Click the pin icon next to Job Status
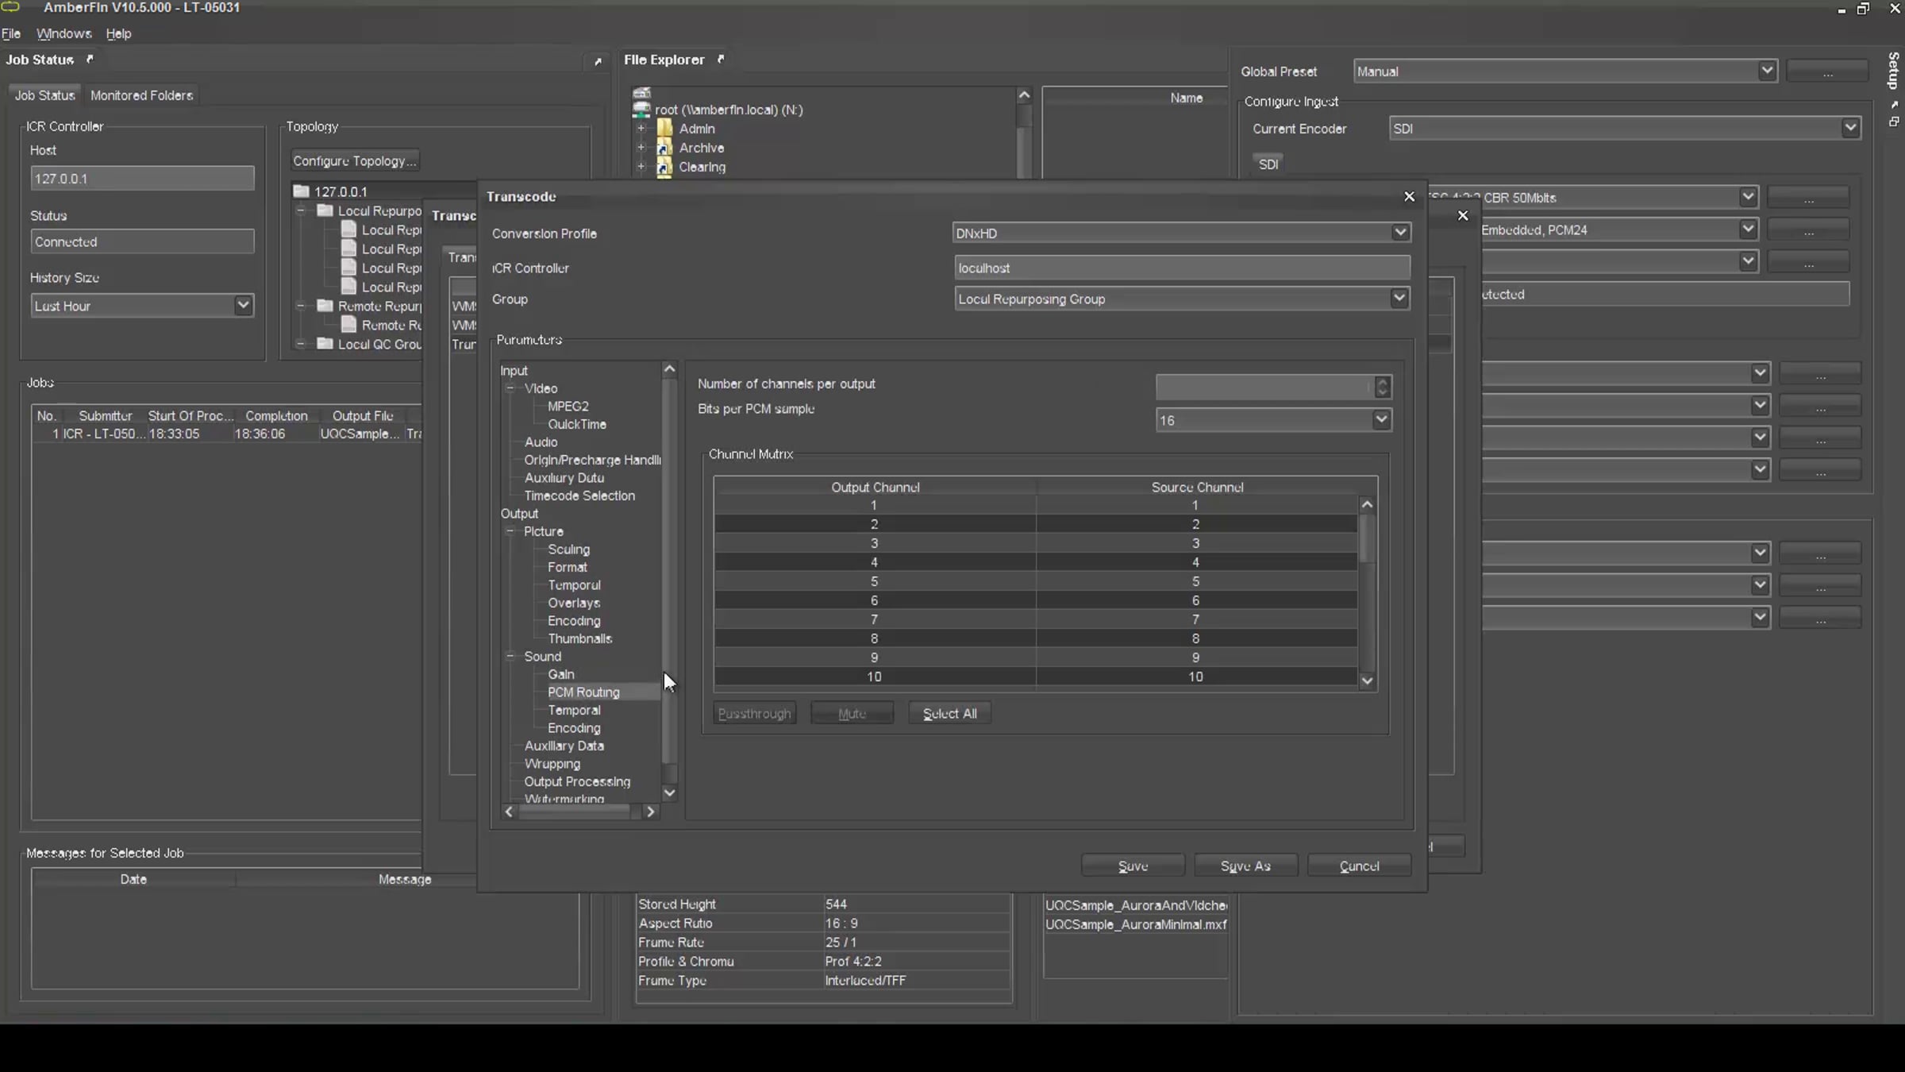The width and height of the screenshot is (1905, 1072). tap(90, 60)
